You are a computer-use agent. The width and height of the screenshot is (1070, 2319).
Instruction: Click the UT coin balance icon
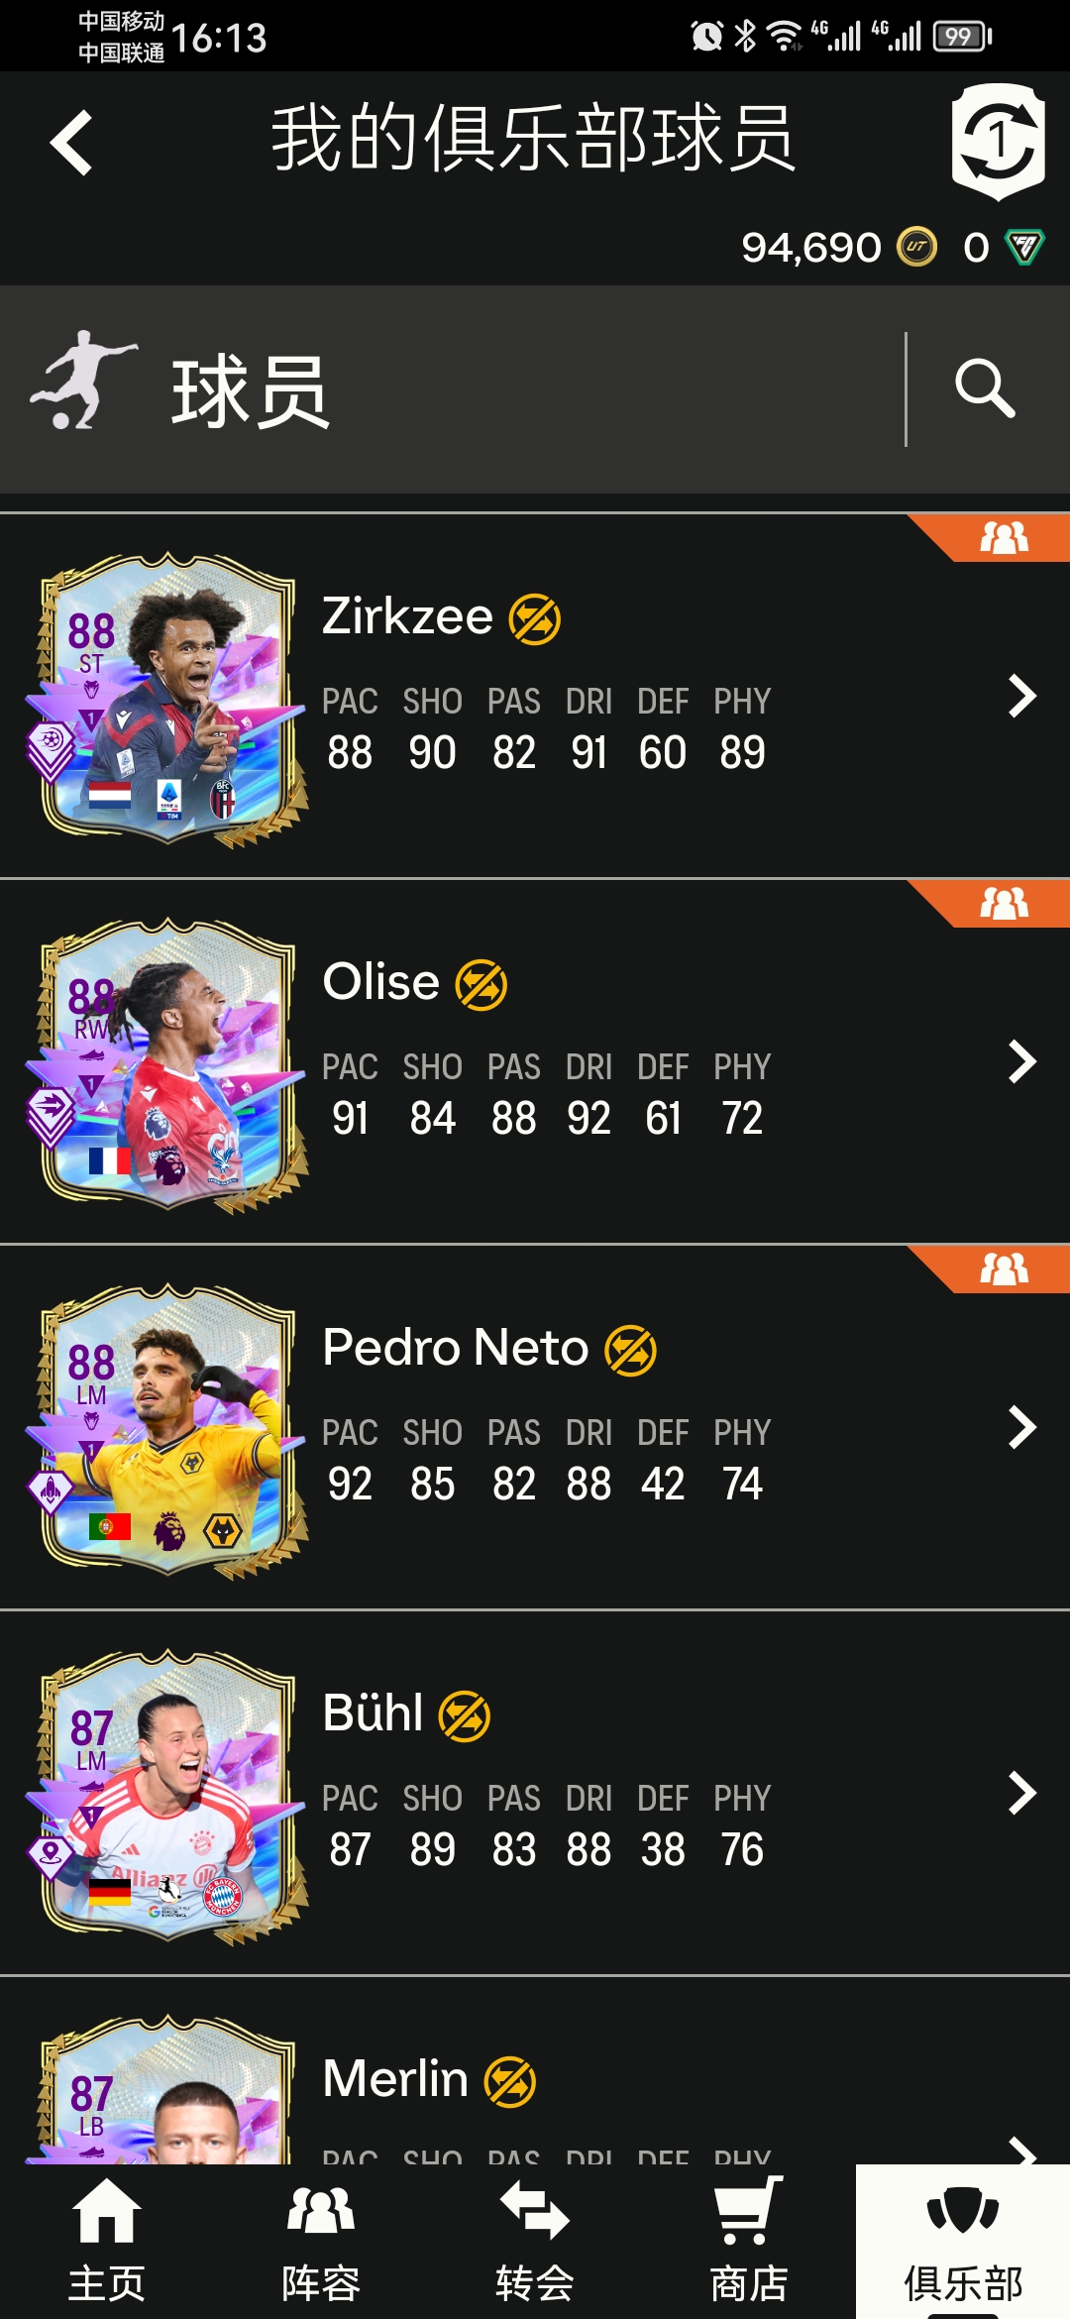point(916,247)
